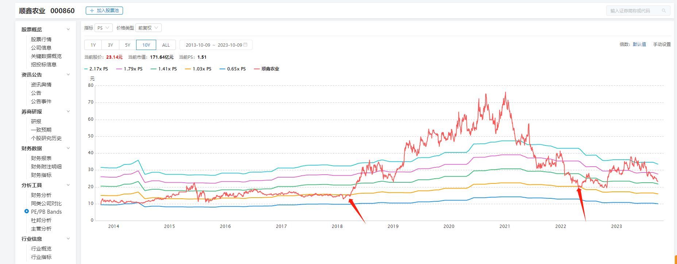This screenshot has width=677, height=264.
Task: Open the 价格类型 前复权 dropdown
Action: pos(148,28)
